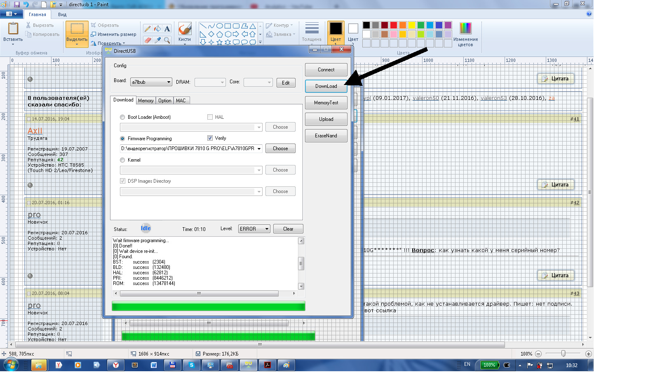Viewport: 662px width, 377px height.
Task: Expand the Select (Выделить) dropdown arrow
Action: [x=77, y=44]
